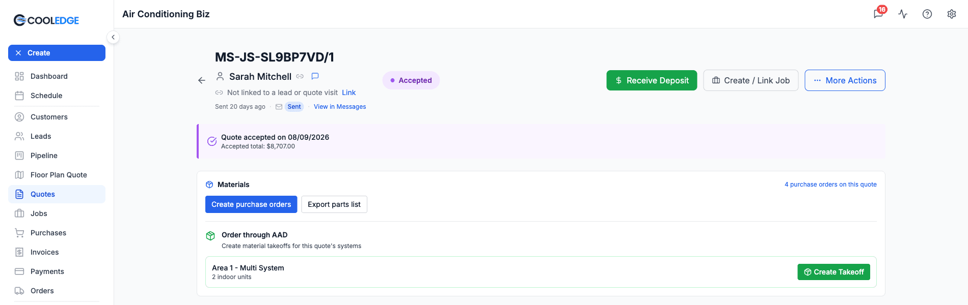Open Invoices in the sidebar
This screenshot has height=305, width=968.
(x=57, y=252)
